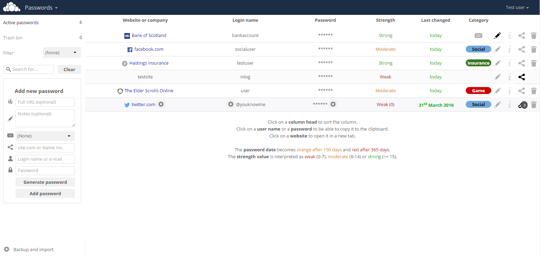Copy the bankaccount login name
Screen dimensions: 540x257
pyautogui.click(x=245, y=35)
